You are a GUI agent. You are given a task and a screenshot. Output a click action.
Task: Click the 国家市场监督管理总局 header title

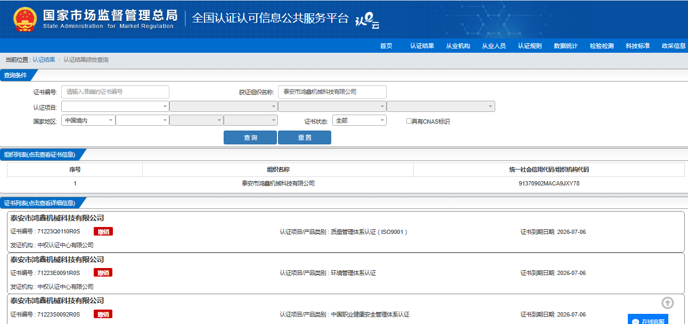tap(110, 14)
